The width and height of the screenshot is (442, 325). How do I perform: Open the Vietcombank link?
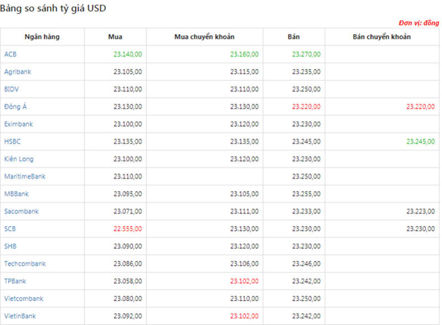(x=24, y=298)
